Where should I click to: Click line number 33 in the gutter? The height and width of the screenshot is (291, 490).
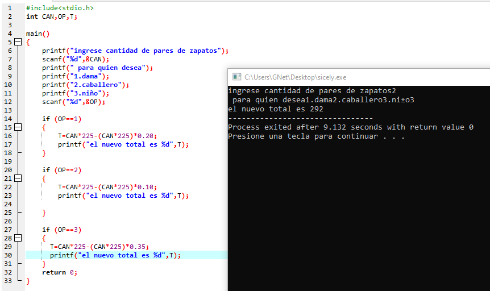(x=8, y=281)
